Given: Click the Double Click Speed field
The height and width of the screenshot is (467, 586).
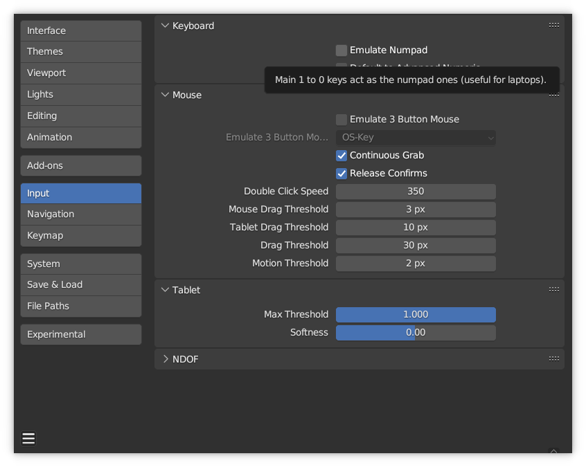Looking at the screenshot, I should [416, 192].
